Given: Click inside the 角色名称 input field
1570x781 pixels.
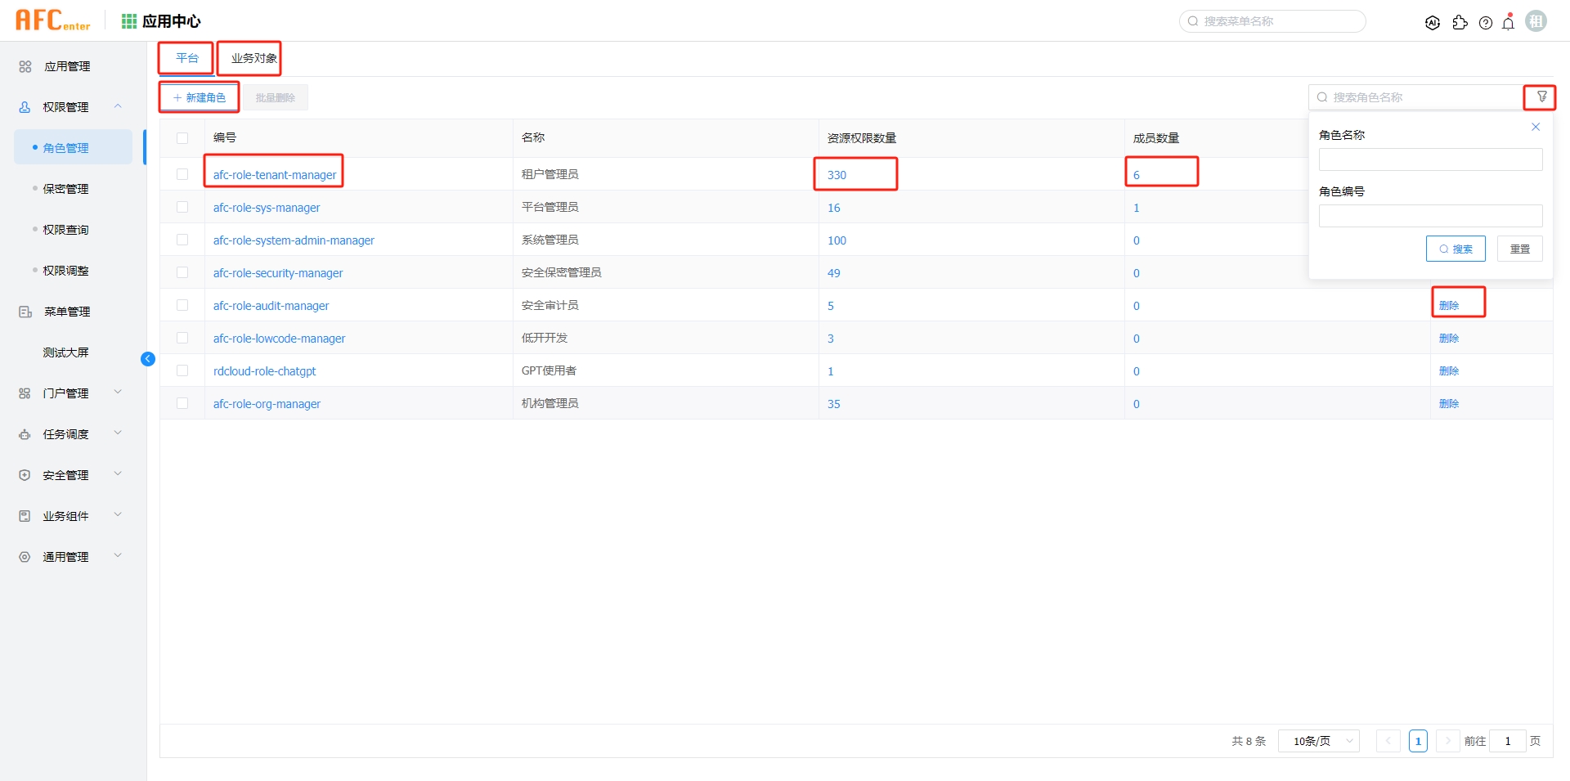Looking at the screenshot, I should tap(1429, 159).
